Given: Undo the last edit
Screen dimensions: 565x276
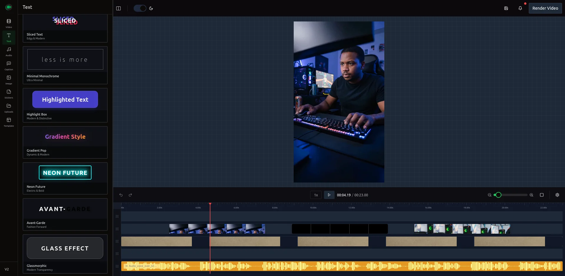Looking at the screenshot, I should pos(121,195).
